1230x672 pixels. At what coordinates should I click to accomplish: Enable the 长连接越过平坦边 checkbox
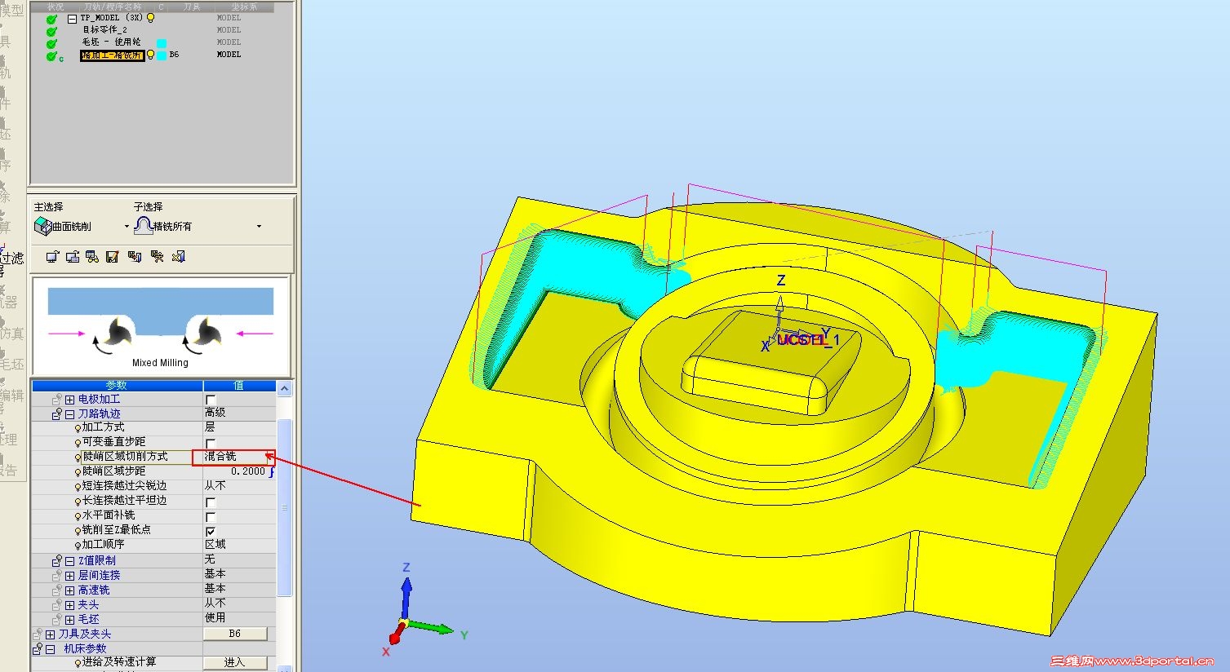(x=211, y=502)
